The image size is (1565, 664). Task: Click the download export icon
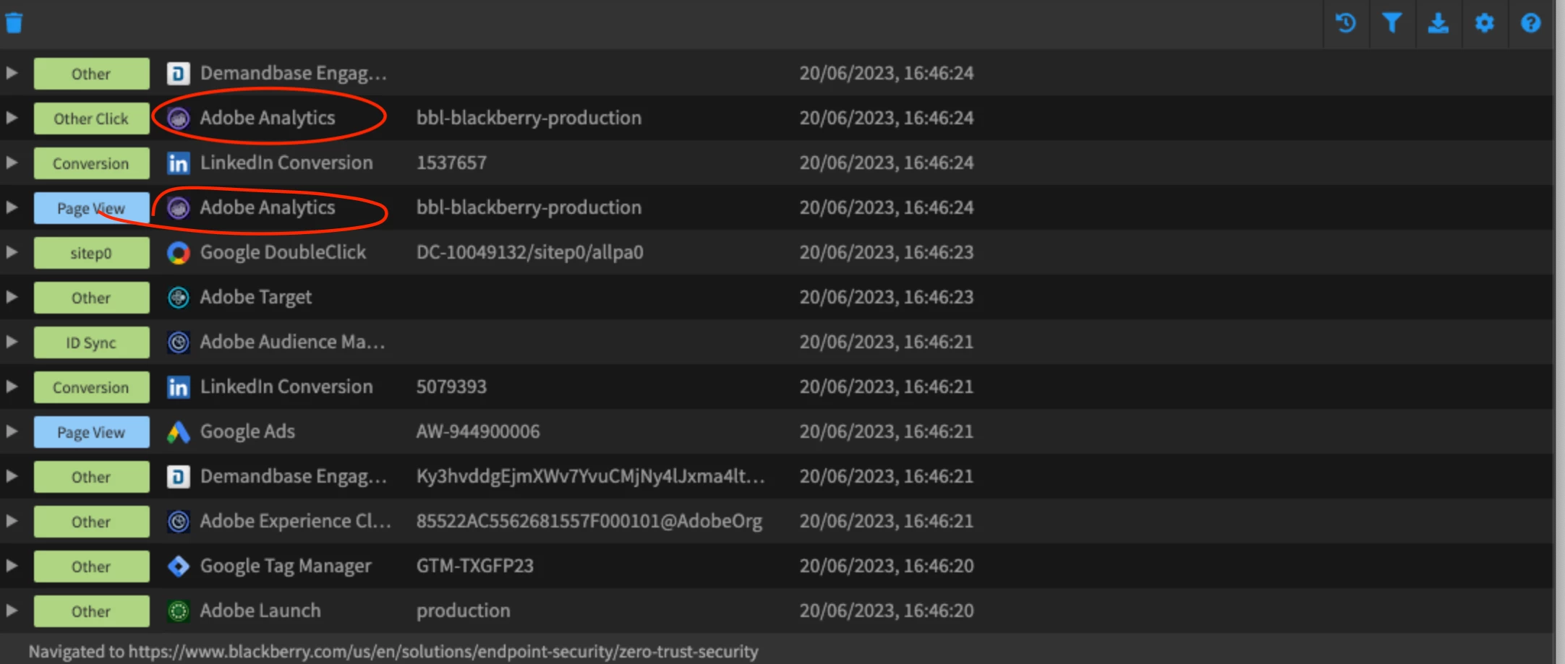click(x=1438, y=23)
